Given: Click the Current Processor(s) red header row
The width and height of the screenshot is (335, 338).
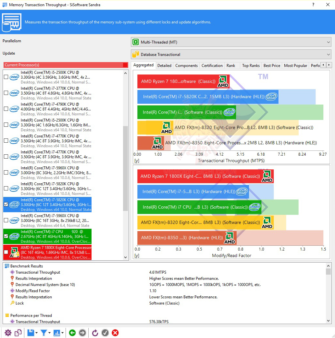Looking at the screenshot, I should [x=66, y=65].
